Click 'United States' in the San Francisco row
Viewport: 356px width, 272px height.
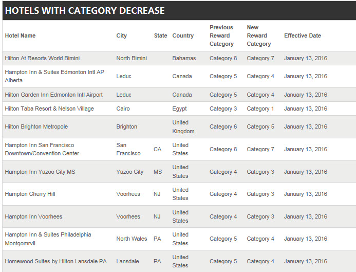180,149
